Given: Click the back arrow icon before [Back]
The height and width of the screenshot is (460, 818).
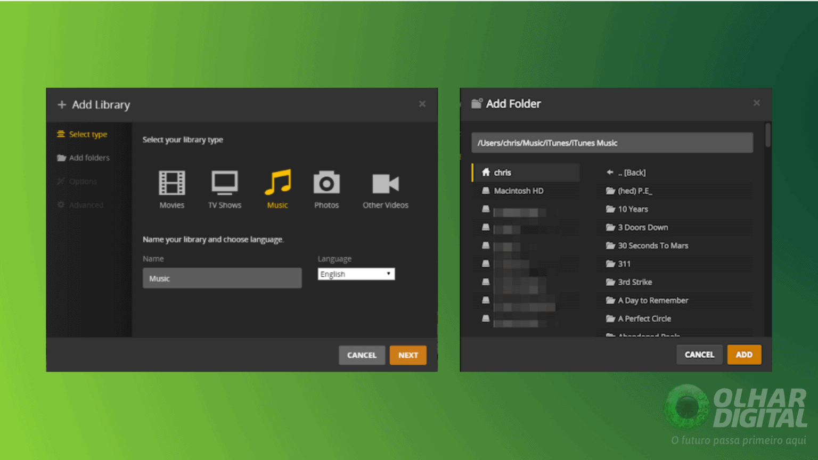Looking at the screenshot, I should 610,172.
